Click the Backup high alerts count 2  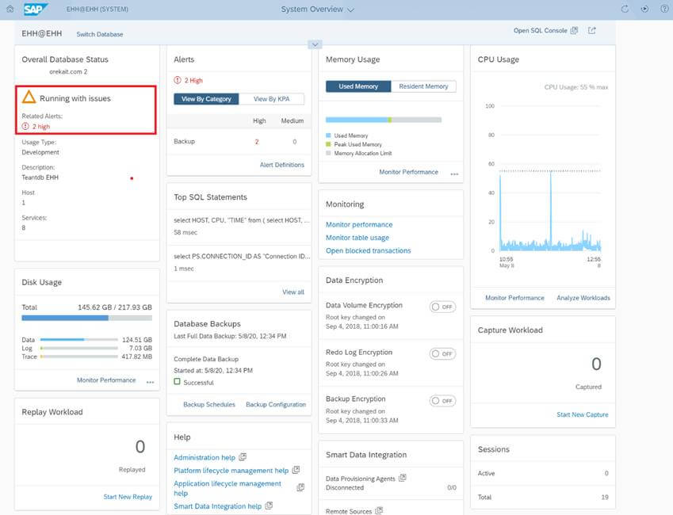257,142
